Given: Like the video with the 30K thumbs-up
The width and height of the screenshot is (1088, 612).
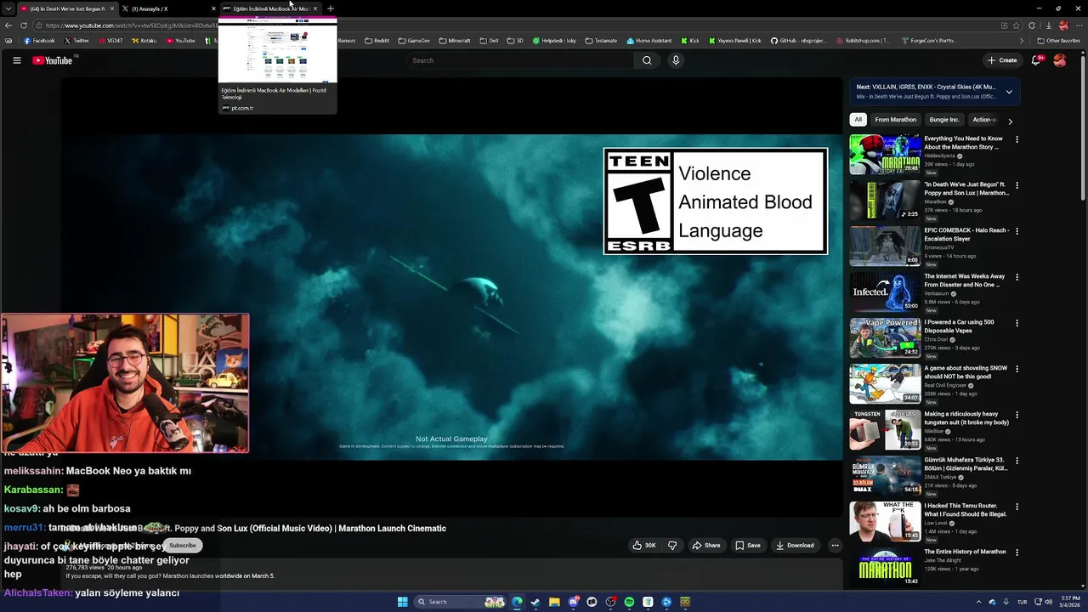Looking at the screenshot, I should point(644,546).
